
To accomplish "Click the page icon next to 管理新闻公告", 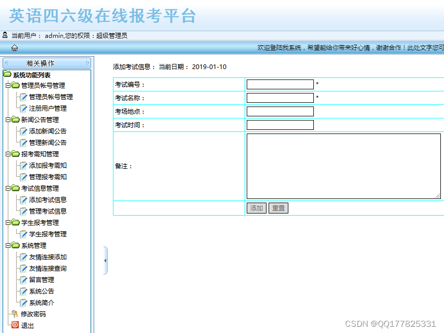I will 23,143.
